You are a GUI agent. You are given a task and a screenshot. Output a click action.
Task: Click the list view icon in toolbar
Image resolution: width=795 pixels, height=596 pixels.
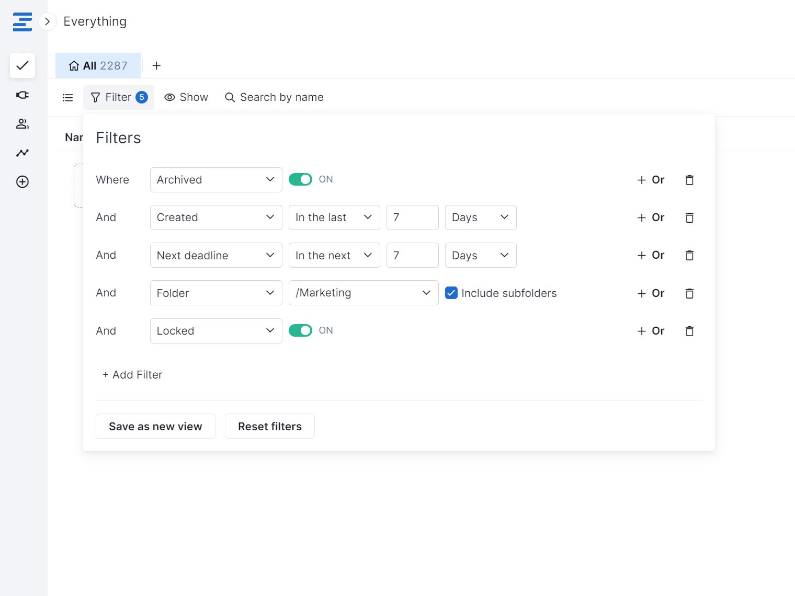pos(68,98)
